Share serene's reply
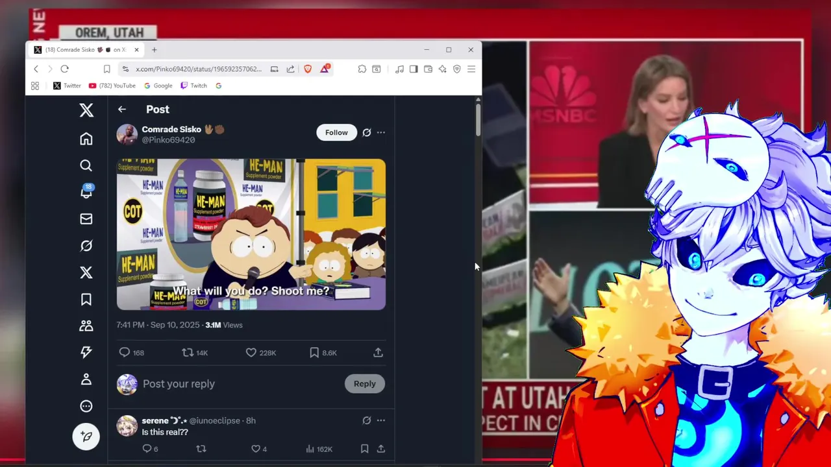This screenshot has width=831, height=467. pos(381,449)
